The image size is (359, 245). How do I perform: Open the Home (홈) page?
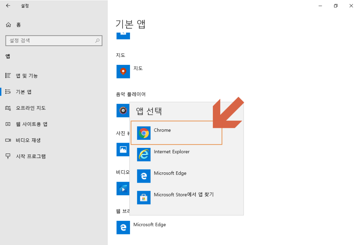point(13,25)
